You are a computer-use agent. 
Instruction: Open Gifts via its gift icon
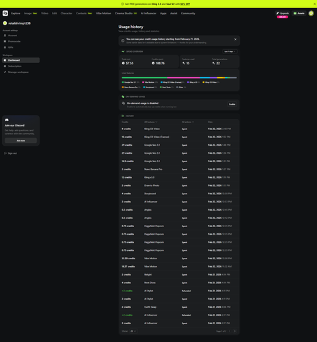tap(5, 47)
